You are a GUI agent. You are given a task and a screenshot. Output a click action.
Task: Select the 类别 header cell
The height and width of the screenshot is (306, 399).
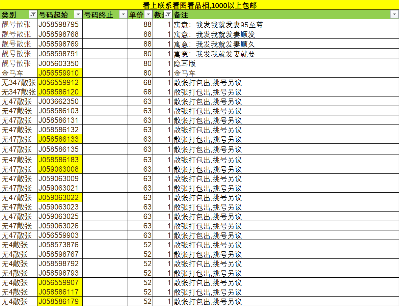pos(19,15)
